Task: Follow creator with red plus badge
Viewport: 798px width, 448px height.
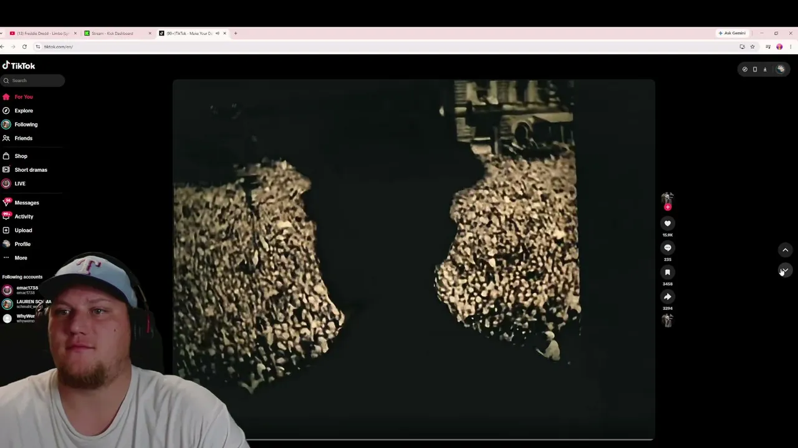Action: coord(668,207)
